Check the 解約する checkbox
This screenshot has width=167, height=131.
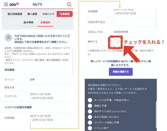click(x=116, y=42)
